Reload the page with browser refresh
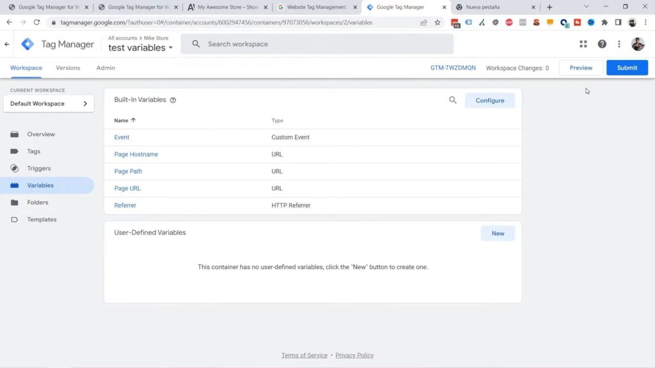This screenshot has height=368, width=655. click(x=36, y=22)
